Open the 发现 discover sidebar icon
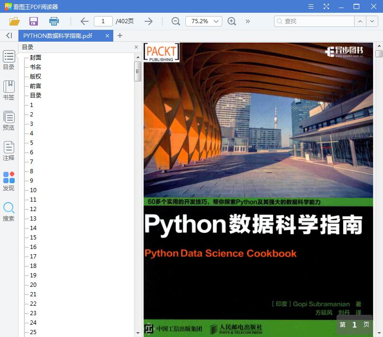The height and width of the screenshot is (337, 383). 9,181
